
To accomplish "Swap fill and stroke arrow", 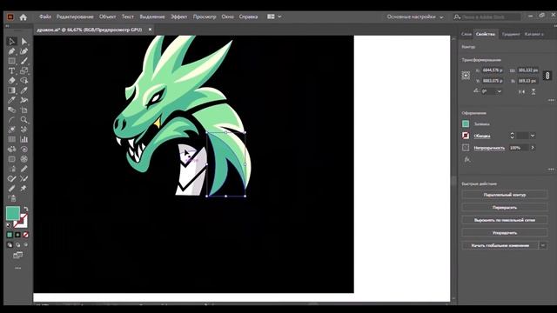I will click(25, 209).
